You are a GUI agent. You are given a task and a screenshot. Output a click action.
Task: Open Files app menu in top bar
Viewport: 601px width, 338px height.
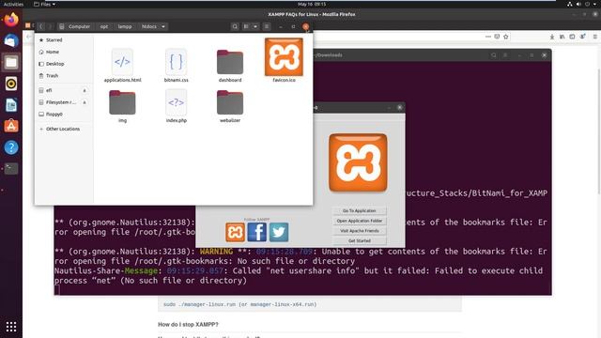point(44,4)
